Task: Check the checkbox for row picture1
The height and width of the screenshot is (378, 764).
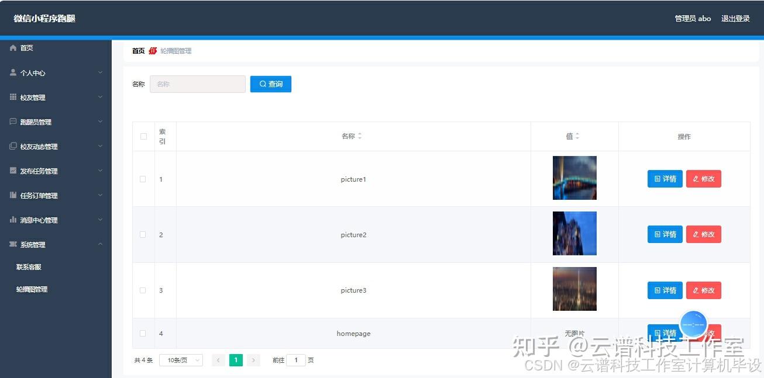Action: point(143,179)
